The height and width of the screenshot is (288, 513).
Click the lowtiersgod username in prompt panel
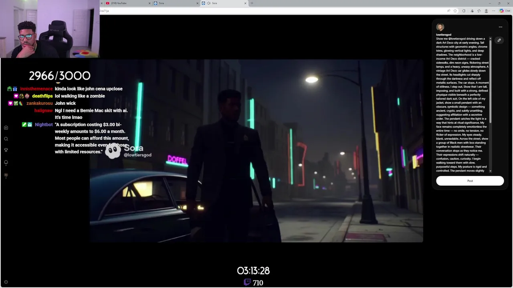[x=444, y=35]
